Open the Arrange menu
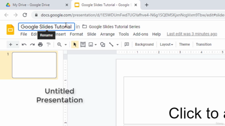225x126 pixels. coord(107,34)
